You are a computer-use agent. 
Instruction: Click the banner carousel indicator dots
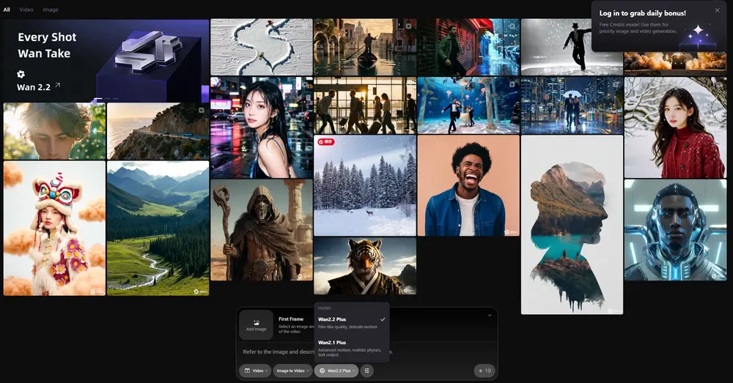[x=107, y=98]
